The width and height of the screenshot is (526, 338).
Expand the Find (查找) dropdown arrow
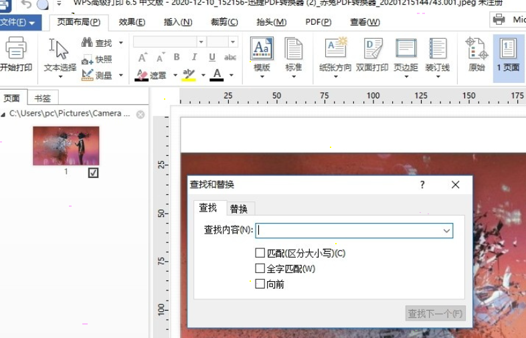tap(121, 43)
